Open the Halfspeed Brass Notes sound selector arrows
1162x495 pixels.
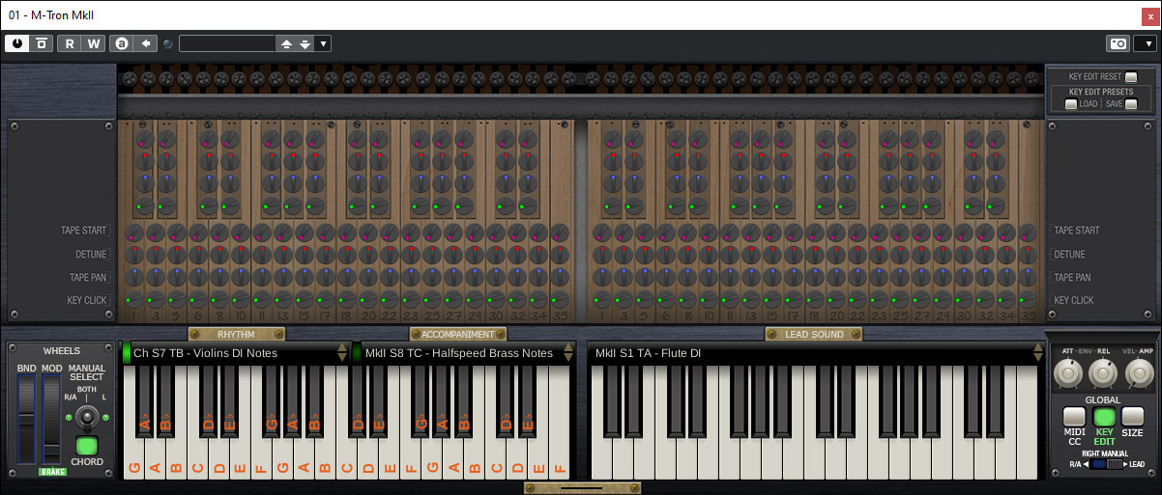point(573,353)
